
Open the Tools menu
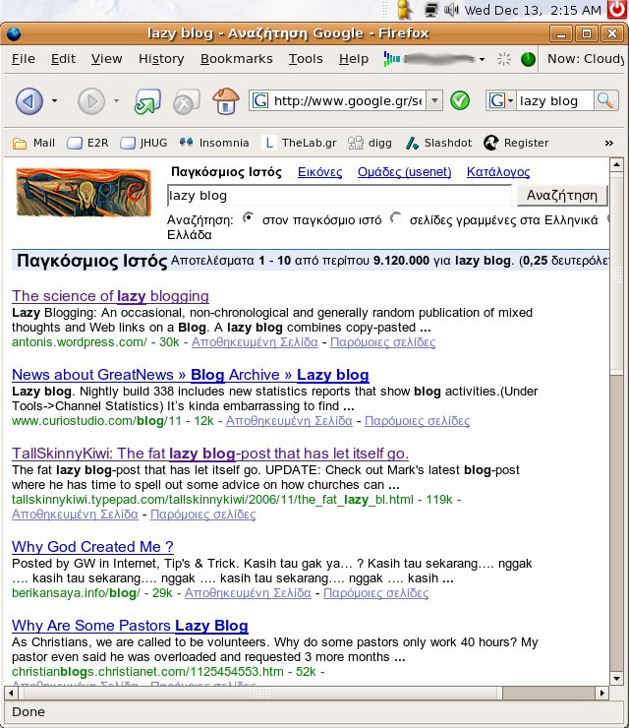tap(306, 59)
